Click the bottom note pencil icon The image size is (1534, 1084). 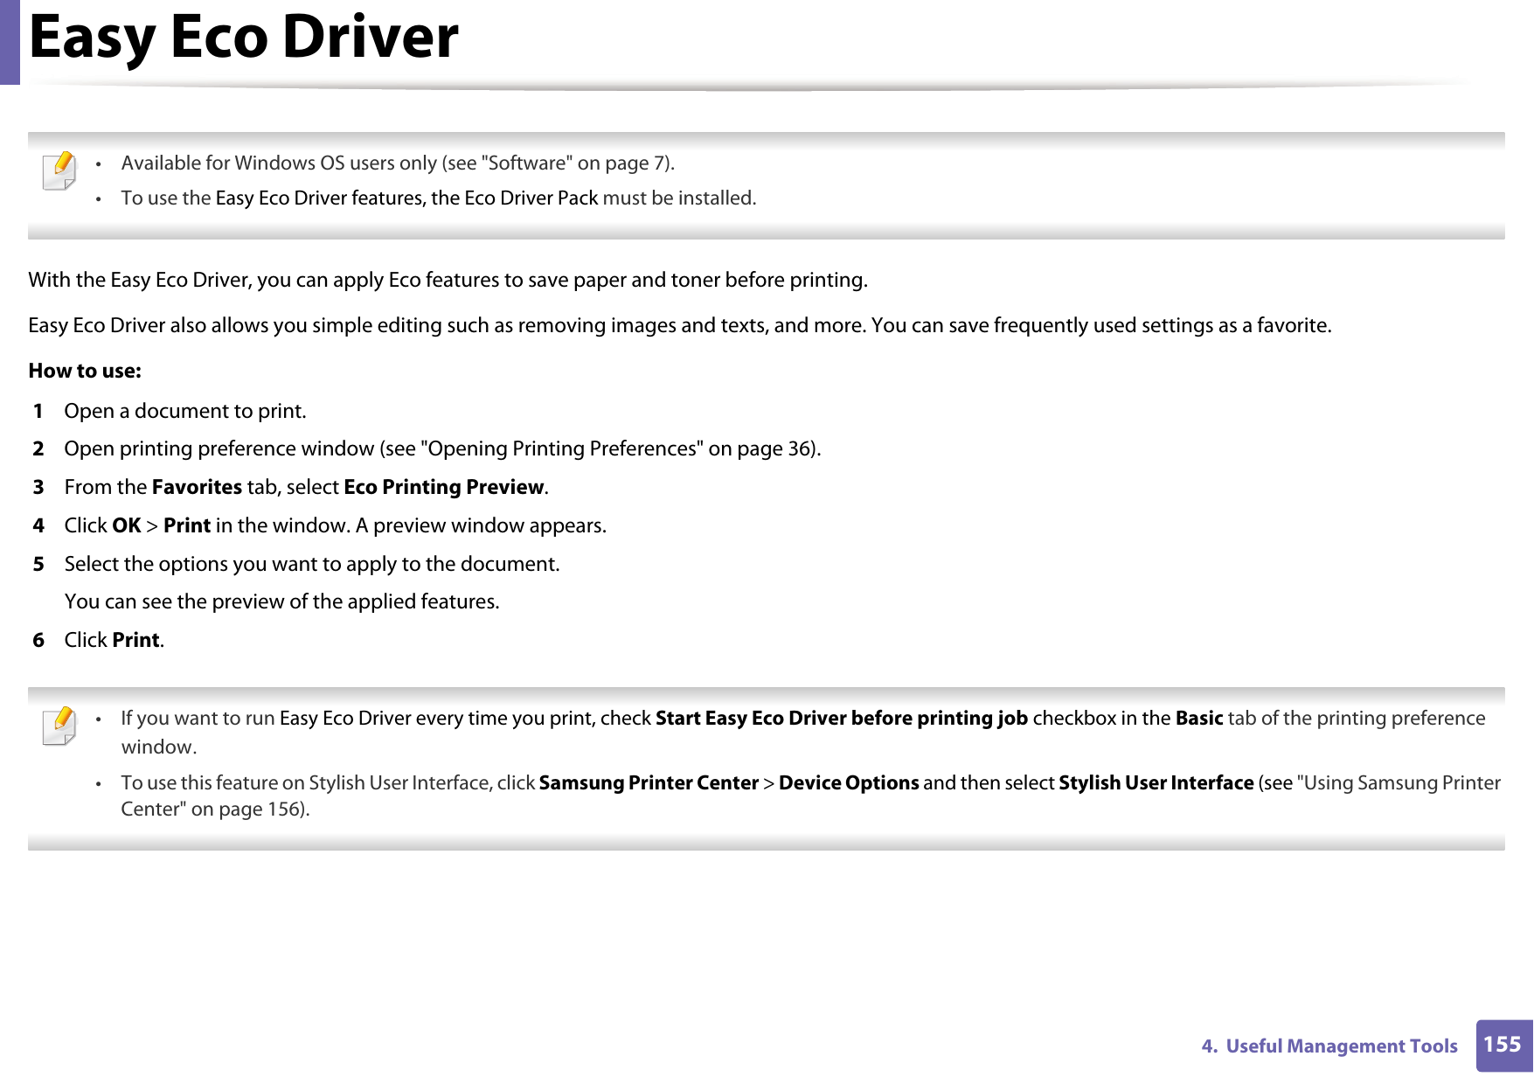pyautogui.click(x=61, y=730)
